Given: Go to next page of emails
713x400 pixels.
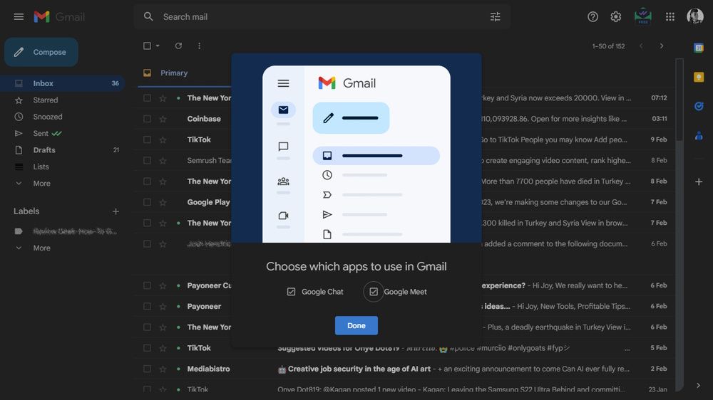Looking at the screenshot, I should coord(662,46).
